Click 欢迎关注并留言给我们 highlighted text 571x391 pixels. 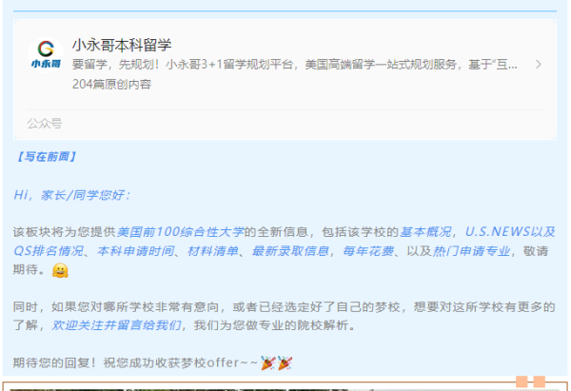(x=116, y=324)
